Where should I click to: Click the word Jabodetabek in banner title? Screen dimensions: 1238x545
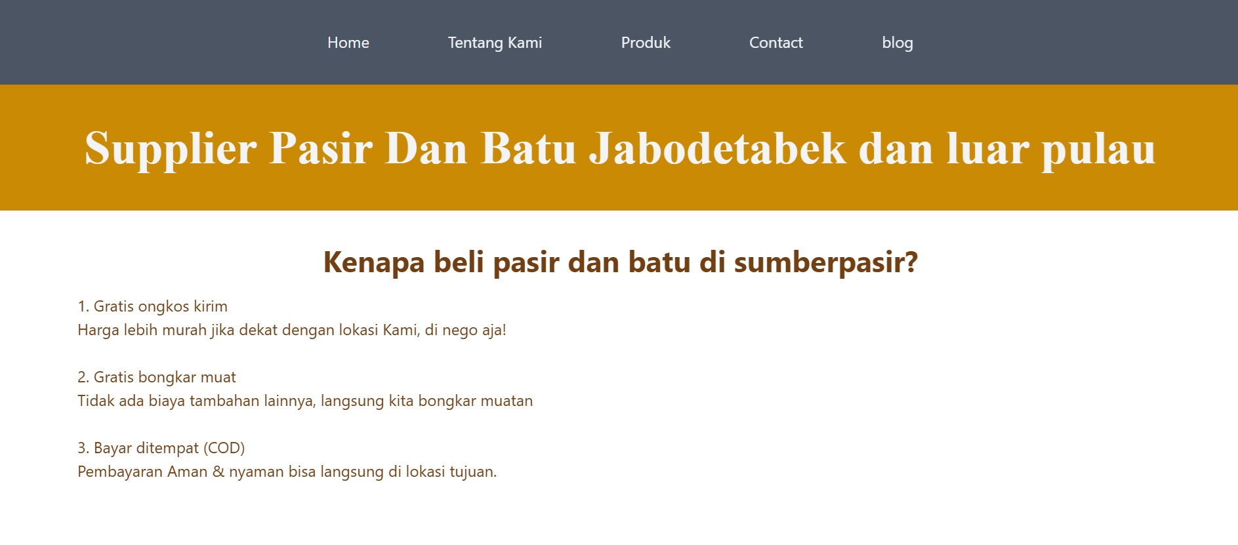click(x=717, y=148)
